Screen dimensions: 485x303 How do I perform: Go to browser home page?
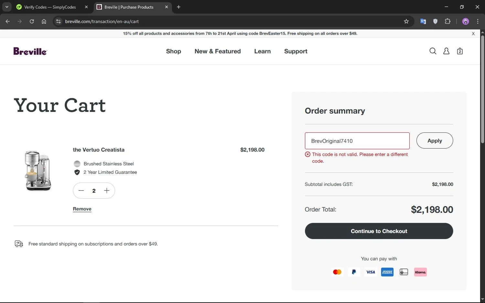click(x=44, y=21)
